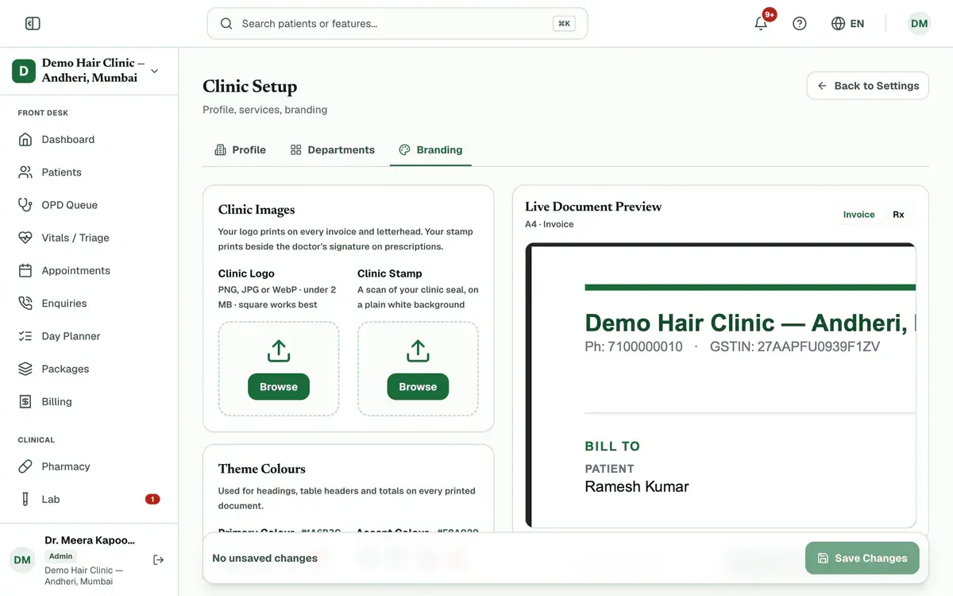
Task: Click the "Dr. Meera Kapoo…" name
Action: click(90, 540)
